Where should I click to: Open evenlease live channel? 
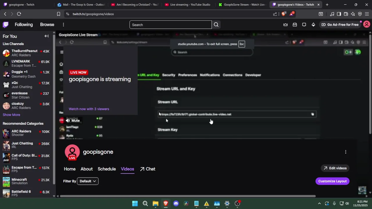tap(26, 95)
